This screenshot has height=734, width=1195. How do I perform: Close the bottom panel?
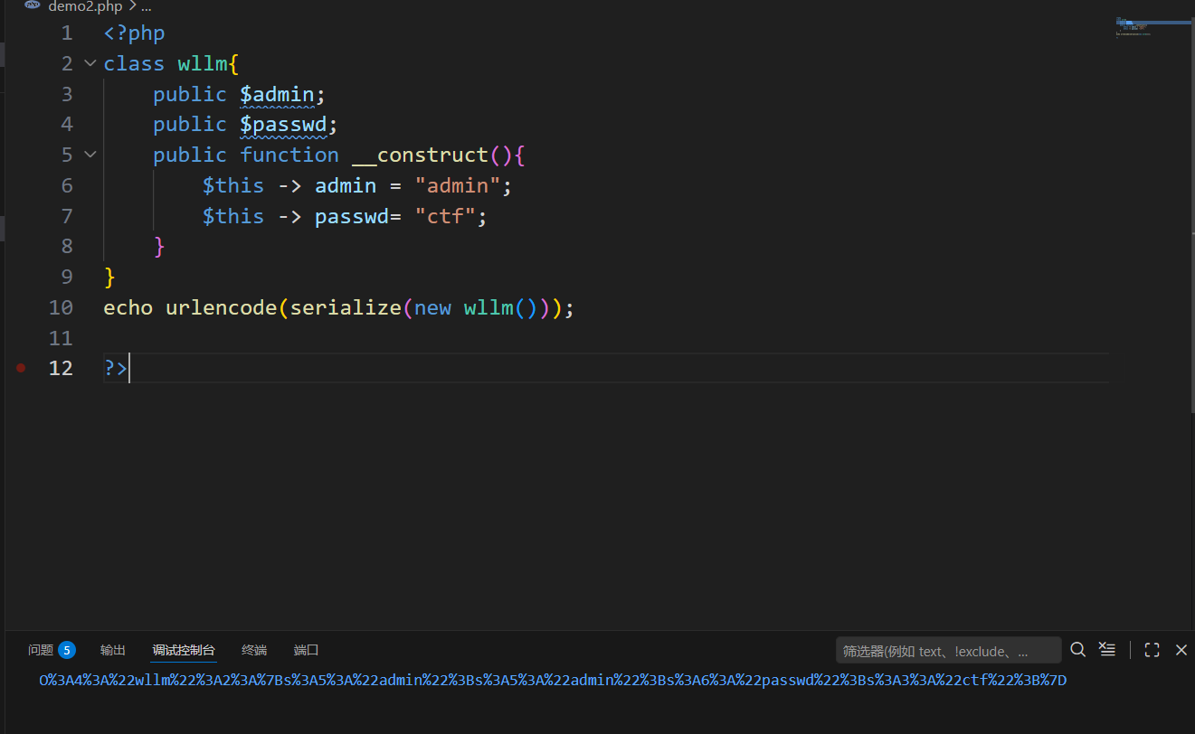(1181, 649)
